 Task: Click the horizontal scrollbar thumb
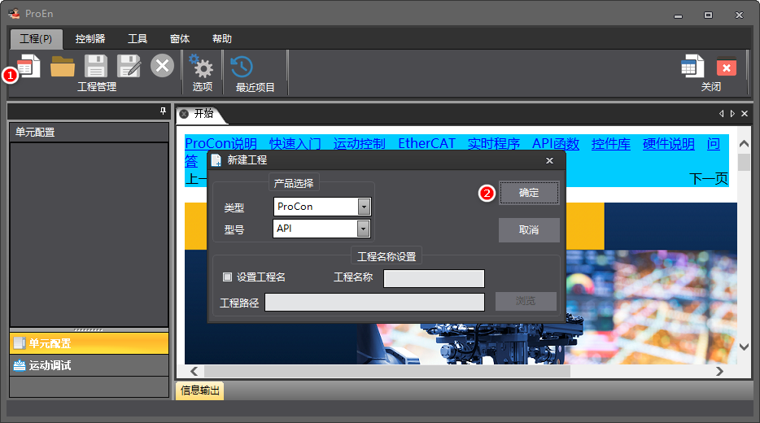tap(387, 371)
